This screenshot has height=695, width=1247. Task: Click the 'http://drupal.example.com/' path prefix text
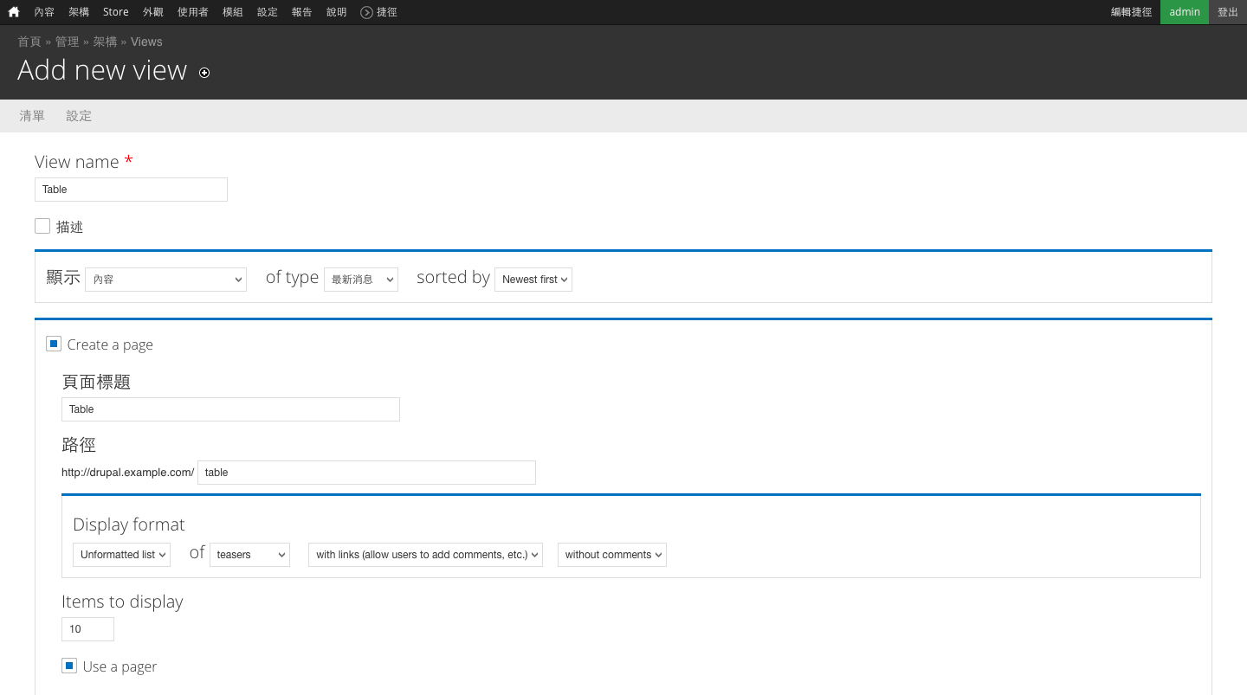click(x=127, y=473)
